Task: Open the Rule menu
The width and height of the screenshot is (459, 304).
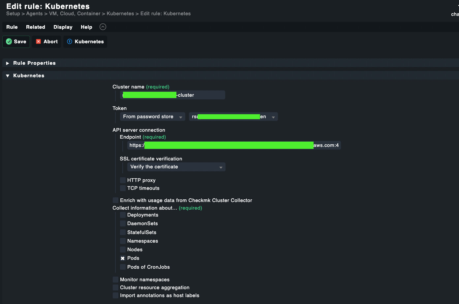Action: pos(12,27)
